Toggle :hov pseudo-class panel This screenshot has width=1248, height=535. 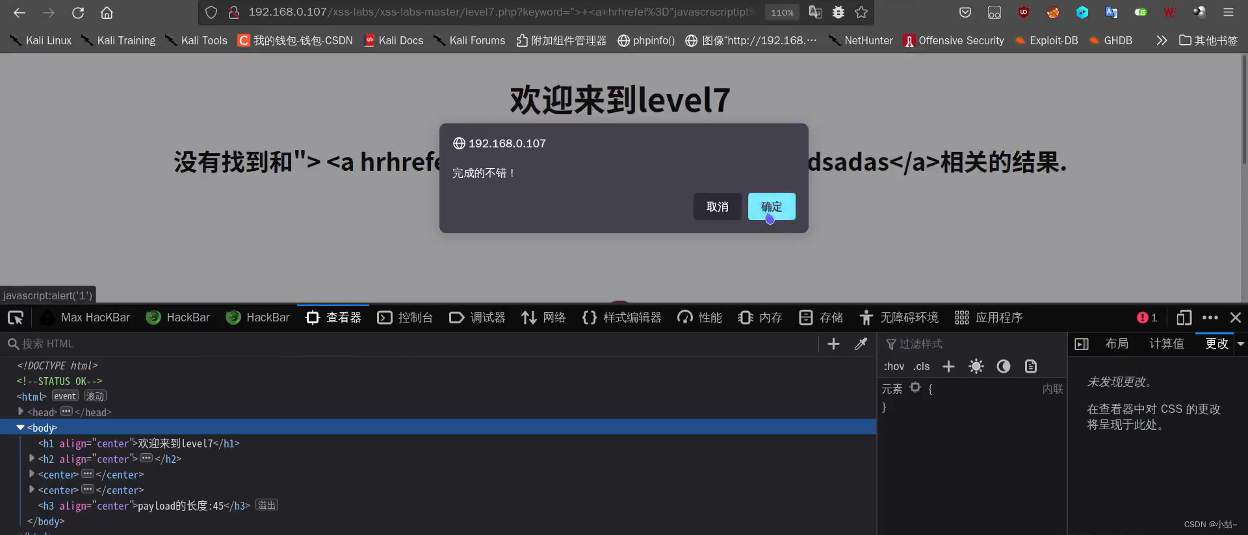(x=894, y=366)
